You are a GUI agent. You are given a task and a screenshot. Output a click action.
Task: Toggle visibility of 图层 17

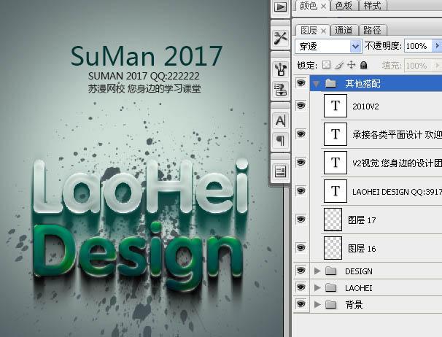pyautogui.click(x=301, y=219)
